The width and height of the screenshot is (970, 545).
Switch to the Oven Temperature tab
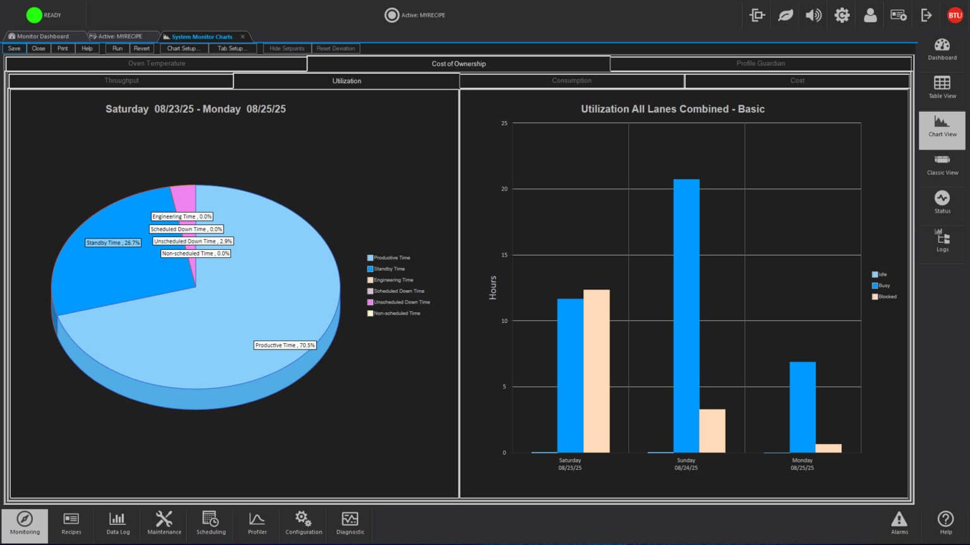[157, 64]
